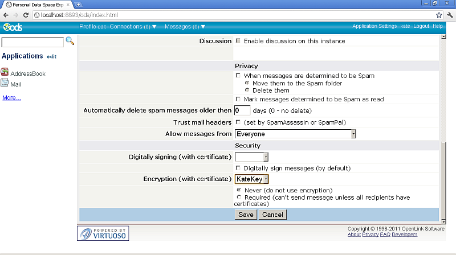Open the Application Settings link
456x255 pixels.
(x=374, y=27)
